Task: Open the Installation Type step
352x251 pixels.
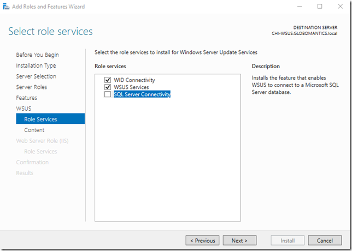Action: coord(36,65)
